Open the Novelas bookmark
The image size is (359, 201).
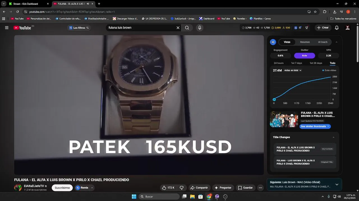[240, 19]
